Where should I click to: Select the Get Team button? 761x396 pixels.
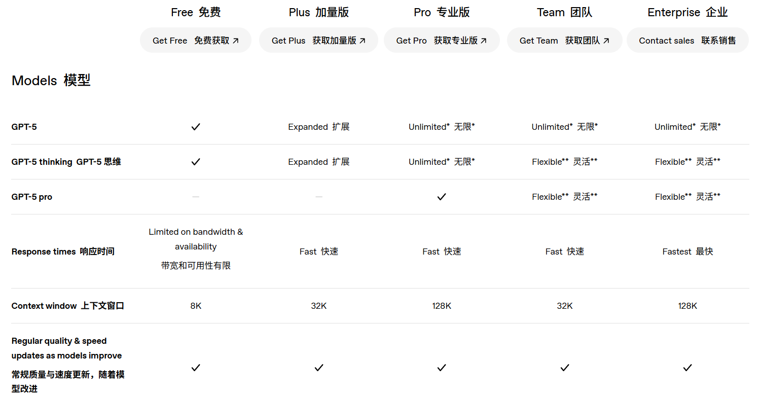click(565, 41)
